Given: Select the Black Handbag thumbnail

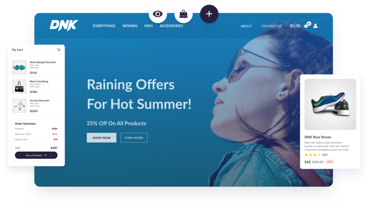Looking at the screenshot, I should [x=19, y=86].
